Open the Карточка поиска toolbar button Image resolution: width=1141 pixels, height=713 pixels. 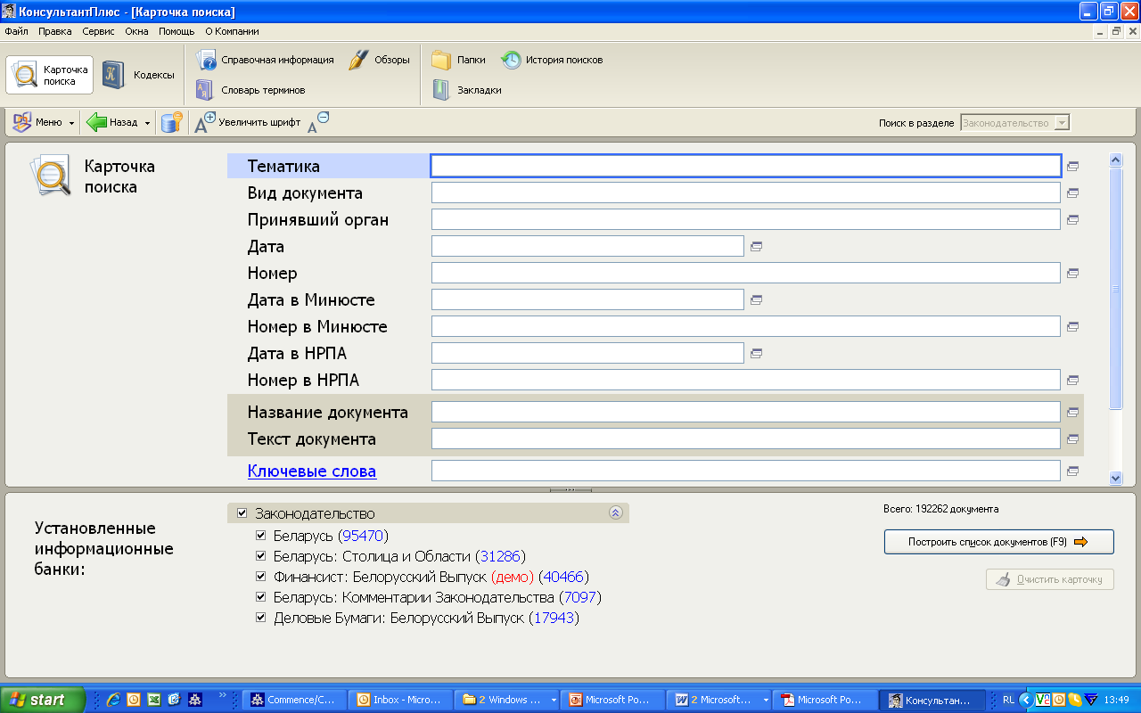click(50, 75)
